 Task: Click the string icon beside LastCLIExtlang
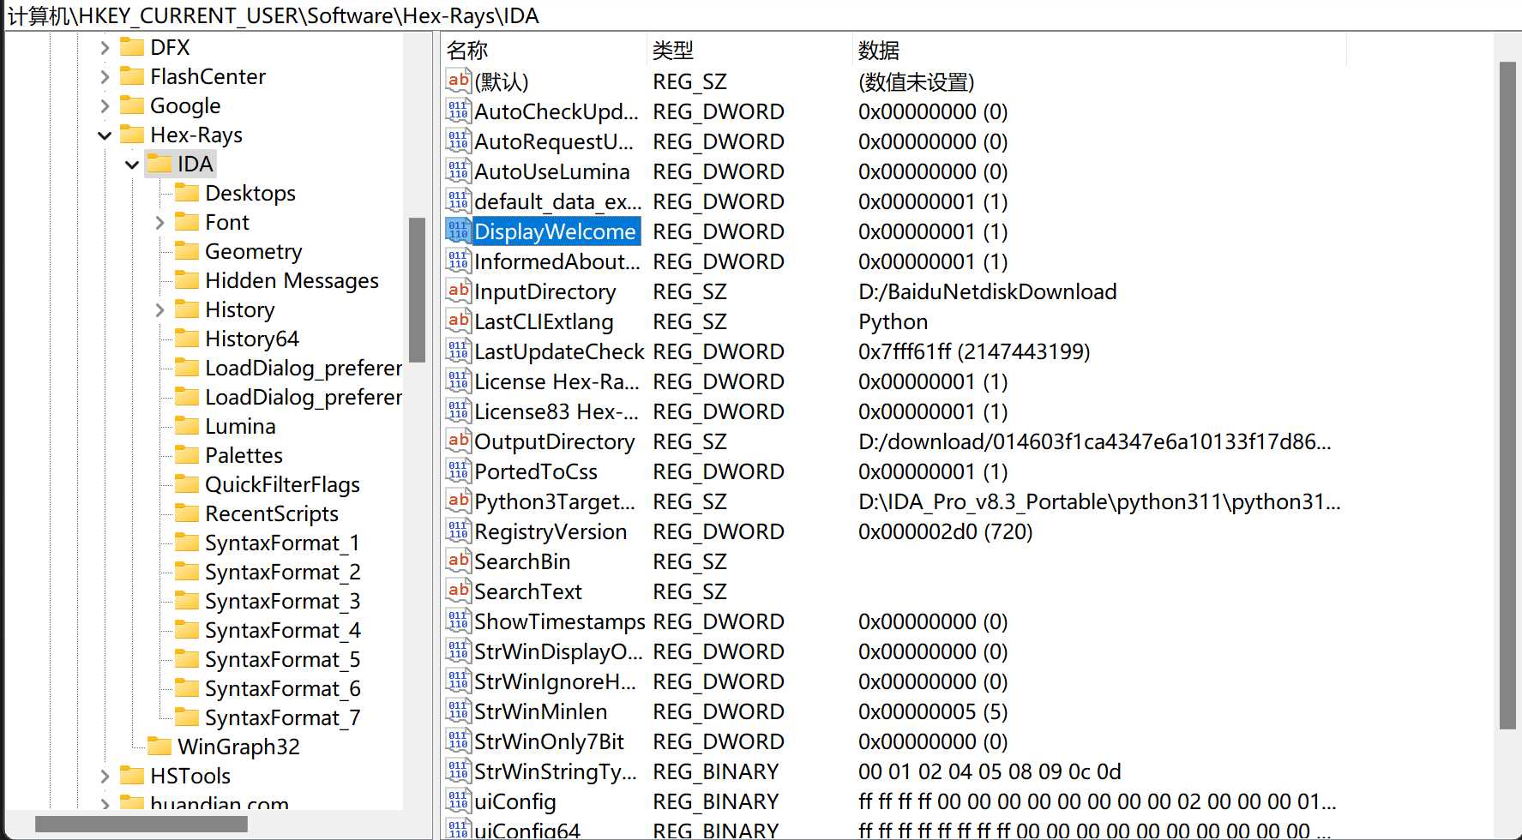pyautogui.click(x=458, y=321)
